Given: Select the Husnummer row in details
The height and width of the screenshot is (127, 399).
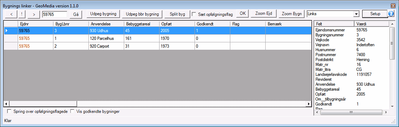Looking at the screenshot, I should click(x=351, y=49).
